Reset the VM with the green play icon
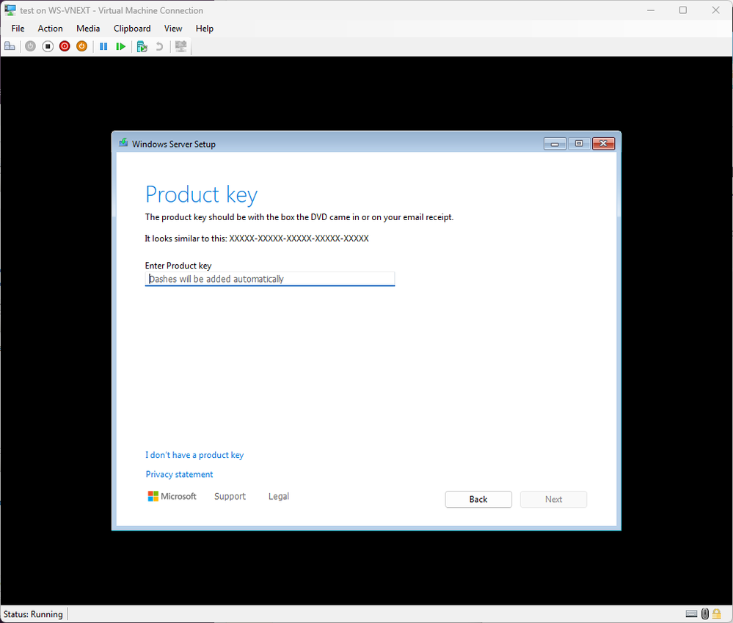 click(x=120, y=46)
